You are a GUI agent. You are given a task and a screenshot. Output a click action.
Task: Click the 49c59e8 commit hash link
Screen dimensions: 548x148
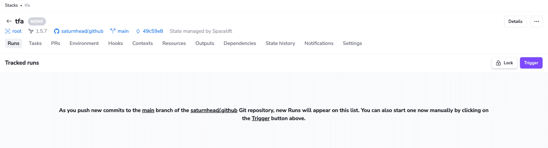point(153,31)
